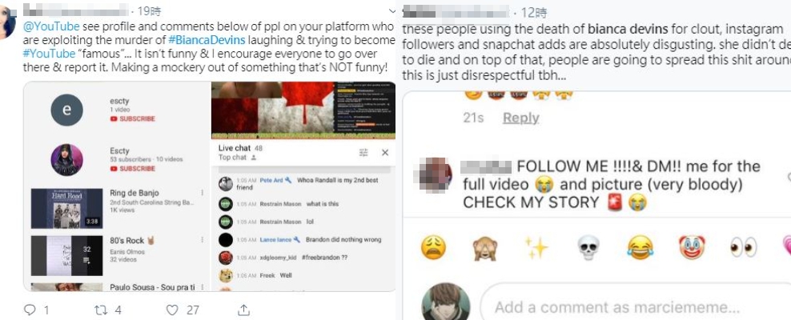The height and width of the screenshot is (320, 791).
Task: Expand the tweet options chevron menu
Action: (393, 11)
